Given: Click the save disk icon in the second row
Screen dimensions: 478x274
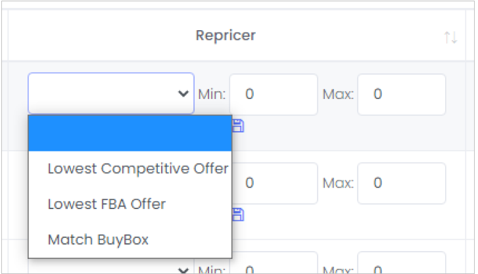Looking at the screenshot, I should (x=238, y=214).
